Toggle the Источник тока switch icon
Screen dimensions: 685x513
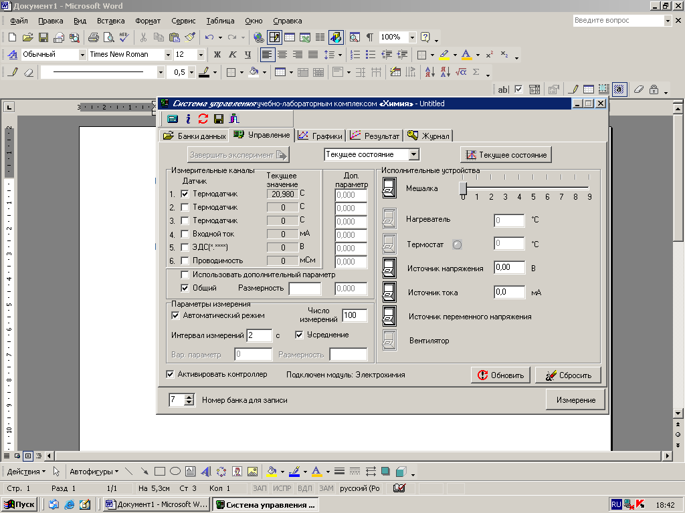click(x=389, y=293)
